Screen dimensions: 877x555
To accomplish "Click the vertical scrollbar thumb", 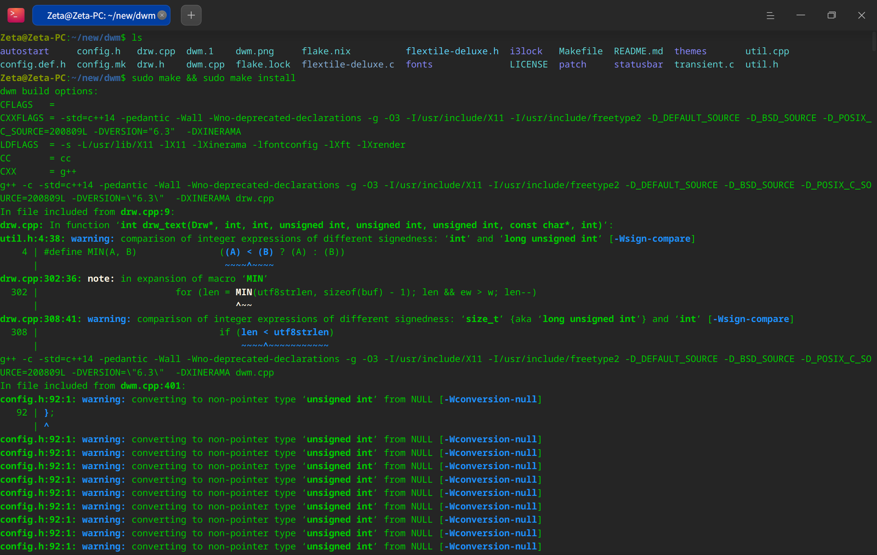I will 874,42.
